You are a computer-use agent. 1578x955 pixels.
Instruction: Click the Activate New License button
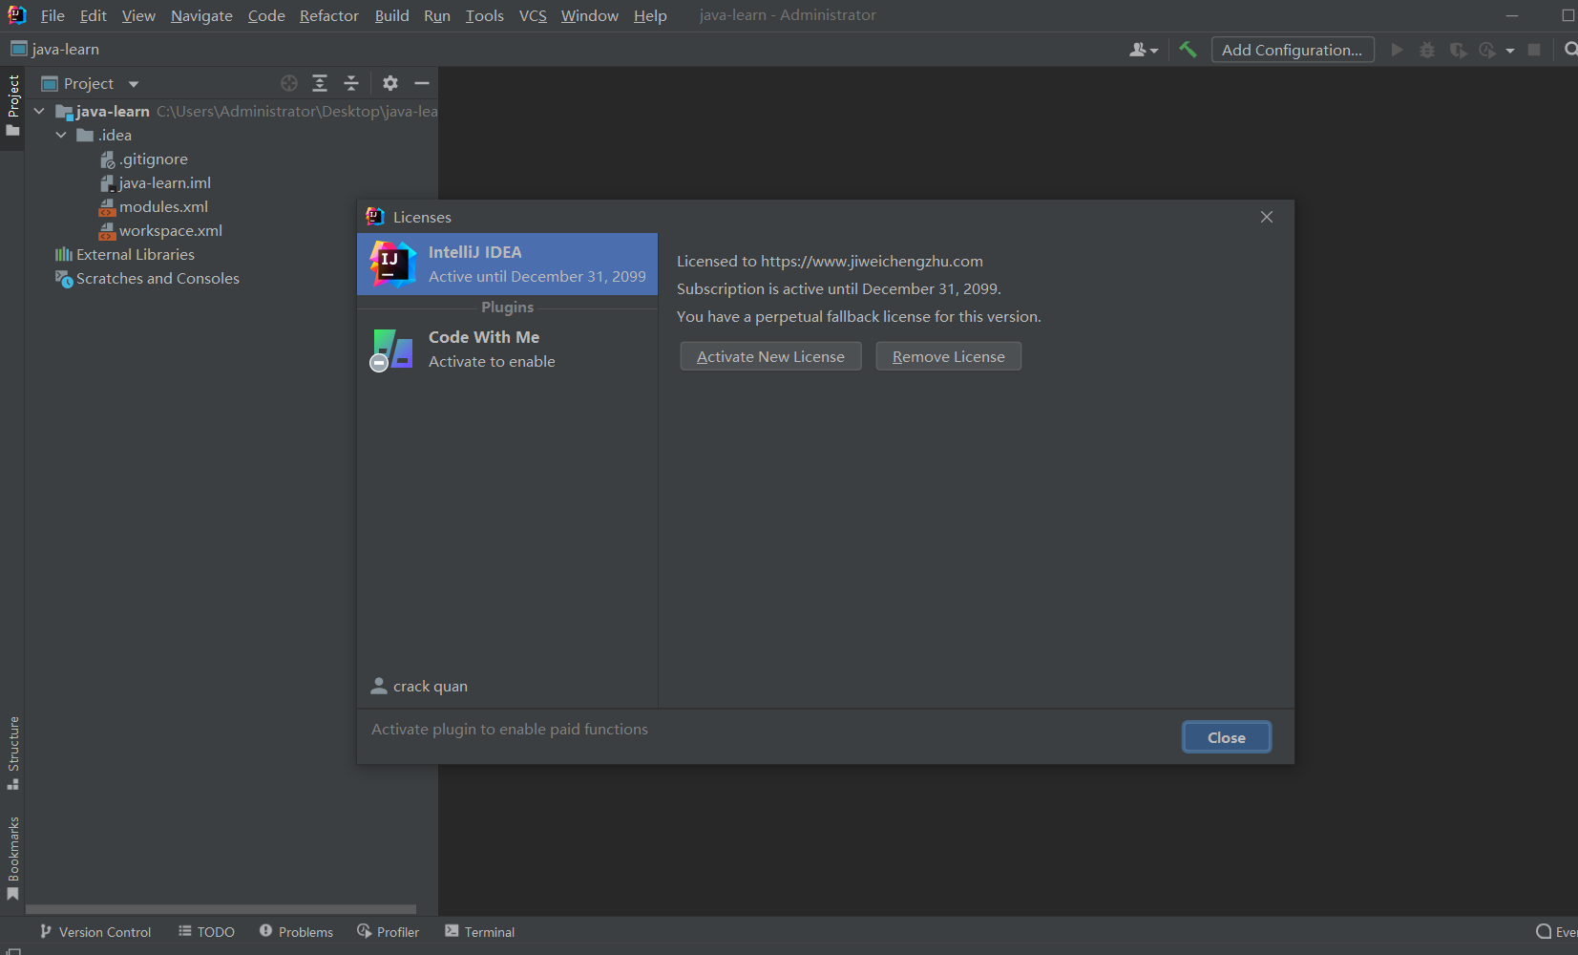click(770, 356)
